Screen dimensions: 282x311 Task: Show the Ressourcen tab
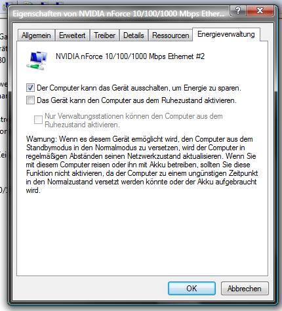[x=171, y=35]
